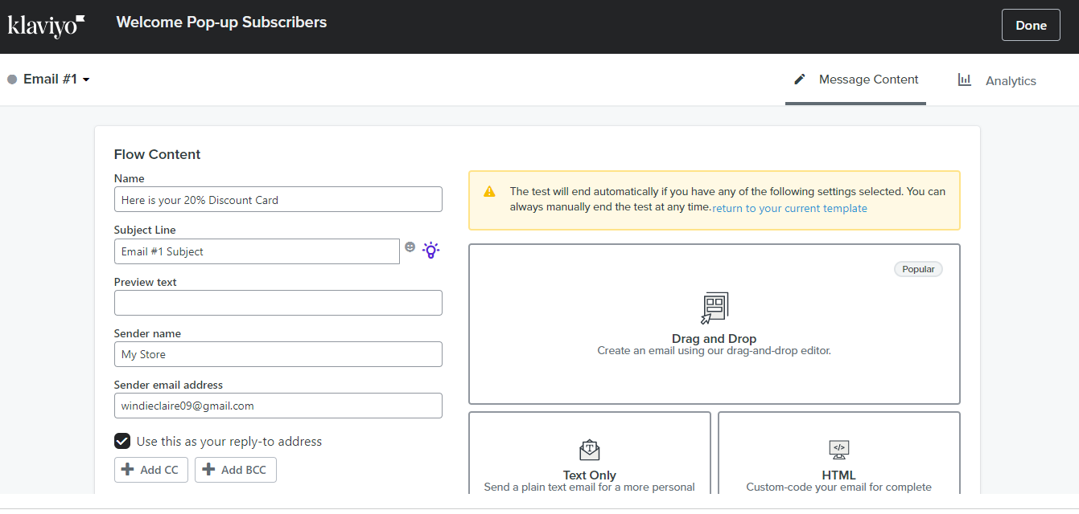The height and width of the screenshot is (514, 1079).
Task: Click the Welcome Pop-up Subscribers title
Action: [x=221, y=22]
